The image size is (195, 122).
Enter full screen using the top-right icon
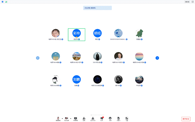pos(192,2)
